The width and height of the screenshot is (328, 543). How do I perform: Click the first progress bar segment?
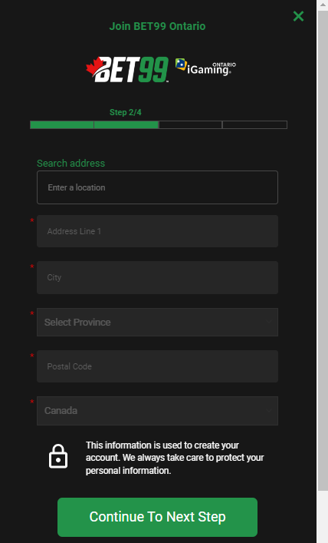[62, 124]
